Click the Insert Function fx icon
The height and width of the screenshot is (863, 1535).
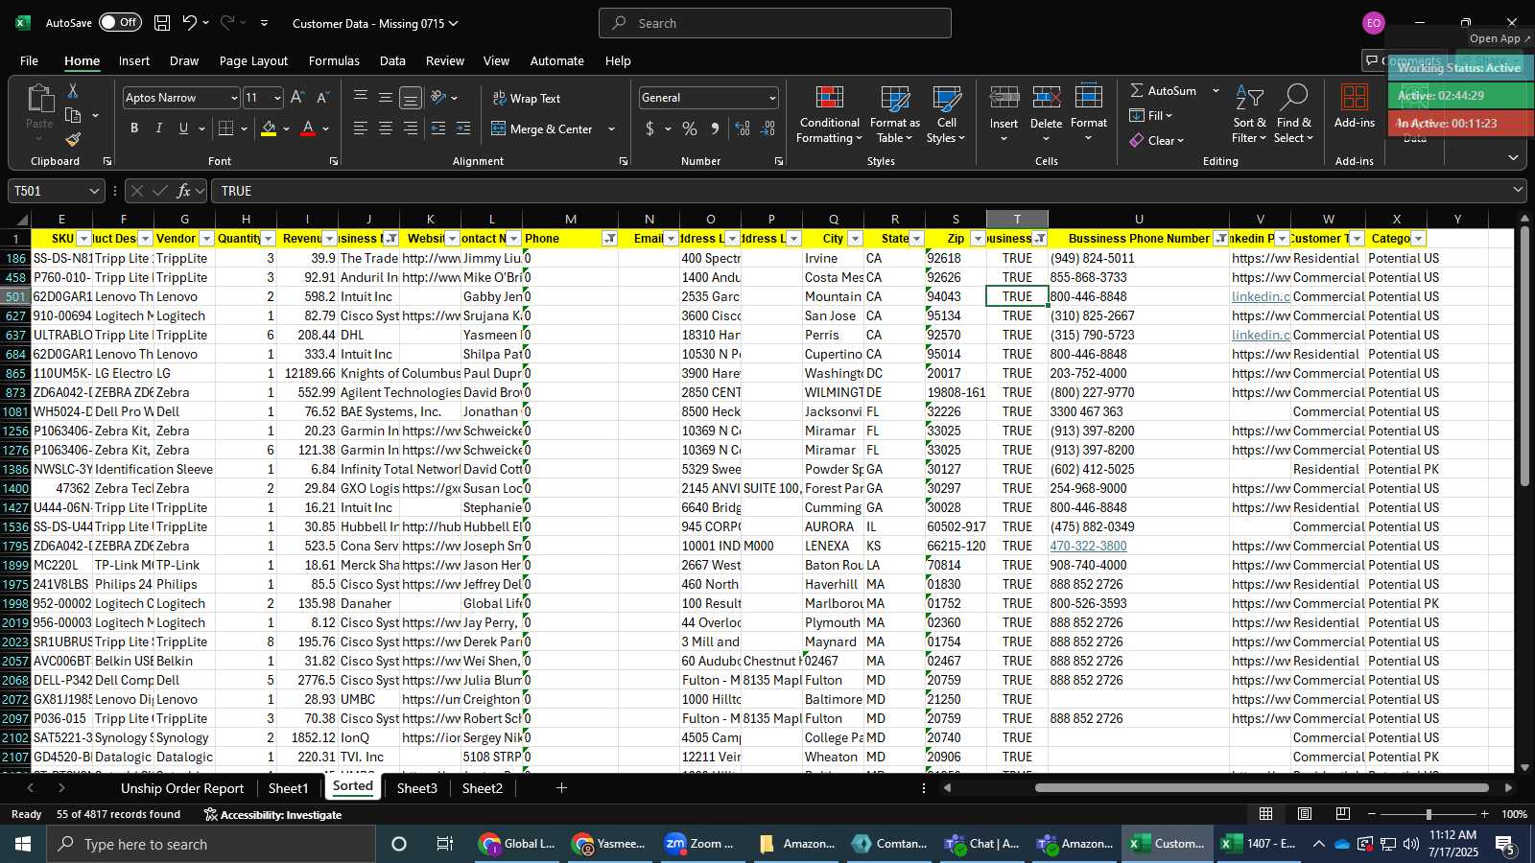pyautogui.click(x=184, y=191)
